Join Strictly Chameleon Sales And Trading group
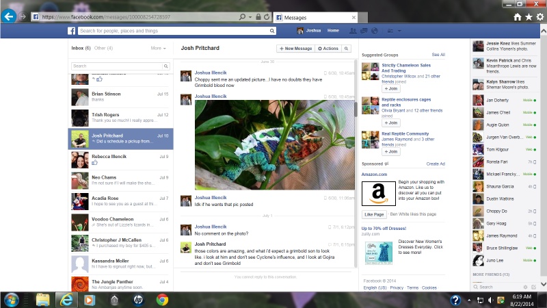The image size is (547, 308). (x=390, y=89)
